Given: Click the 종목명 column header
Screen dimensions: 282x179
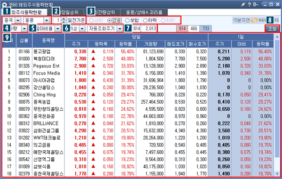Looking at the screenshot, I should (48, 41).
